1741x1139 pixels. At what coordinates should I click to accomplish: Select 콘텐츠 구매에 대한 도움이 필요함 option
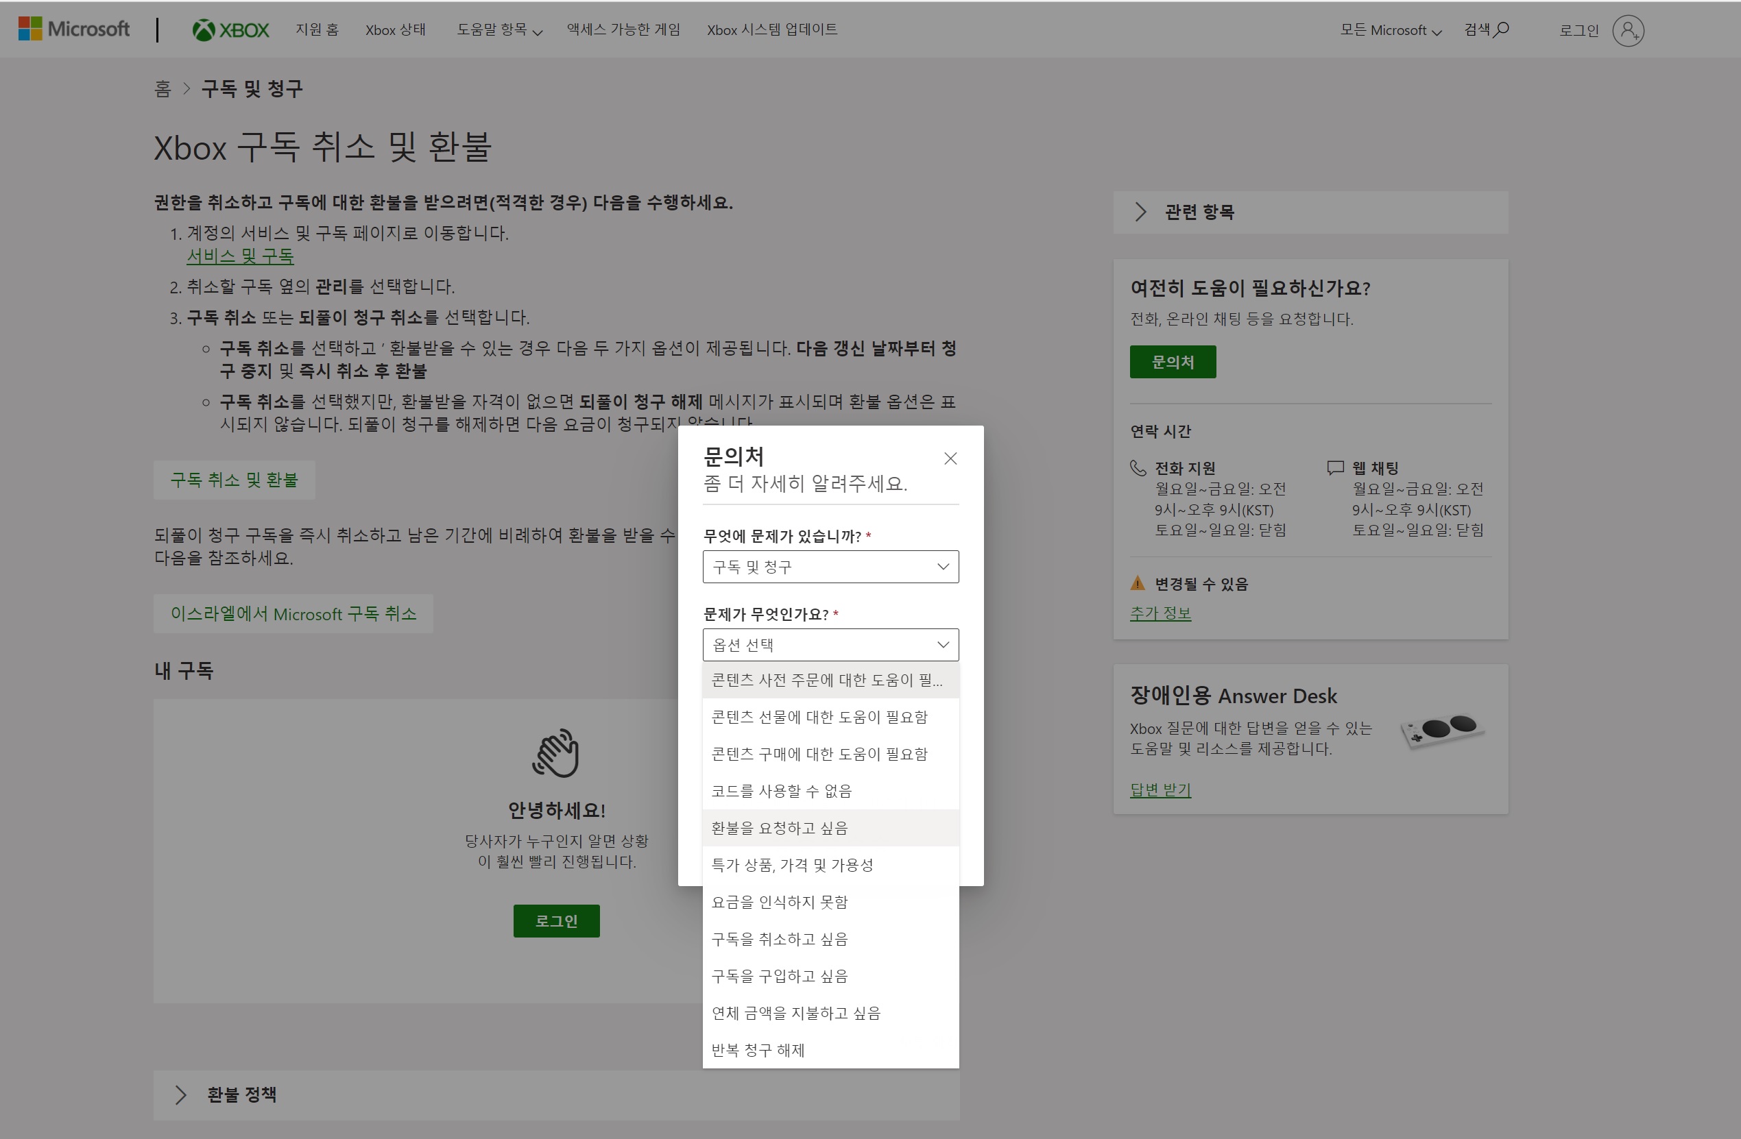830,754
